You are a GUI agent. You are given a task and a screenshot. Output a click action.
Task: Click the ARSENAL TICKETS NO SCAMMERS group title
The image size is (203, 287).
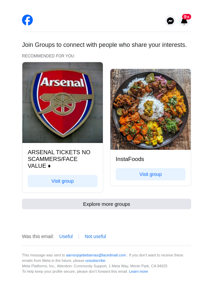(59, 159)
